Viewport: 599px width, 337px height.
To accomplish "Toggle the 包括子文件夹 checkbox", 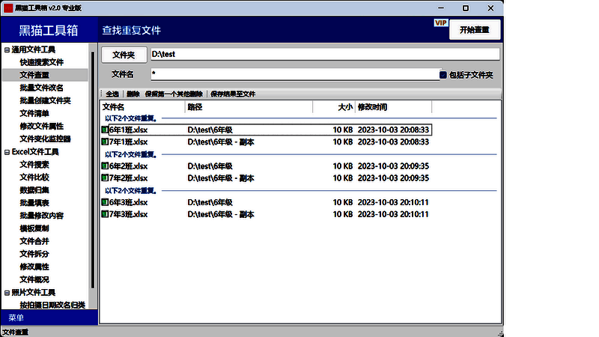I will pyautogui.click(x=443, y=75).
